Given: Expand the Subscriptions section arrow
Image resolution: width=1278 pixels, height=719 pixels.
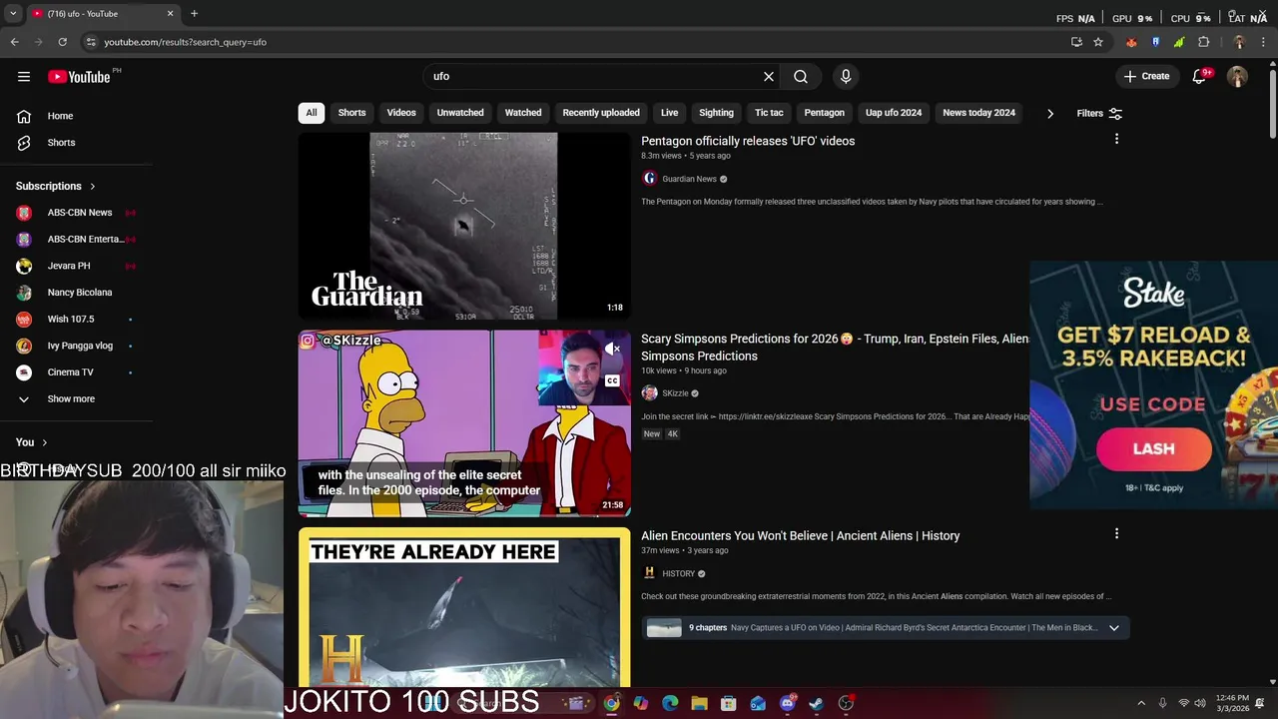Looking at the screenshot, I should (x=93, y=186).
